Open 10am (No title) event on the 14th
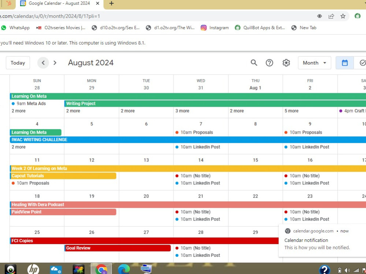 click(x=193, y=176)
